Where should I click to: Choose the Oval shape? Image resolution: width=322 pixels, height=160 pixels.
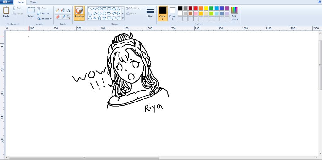pos(99,8)
